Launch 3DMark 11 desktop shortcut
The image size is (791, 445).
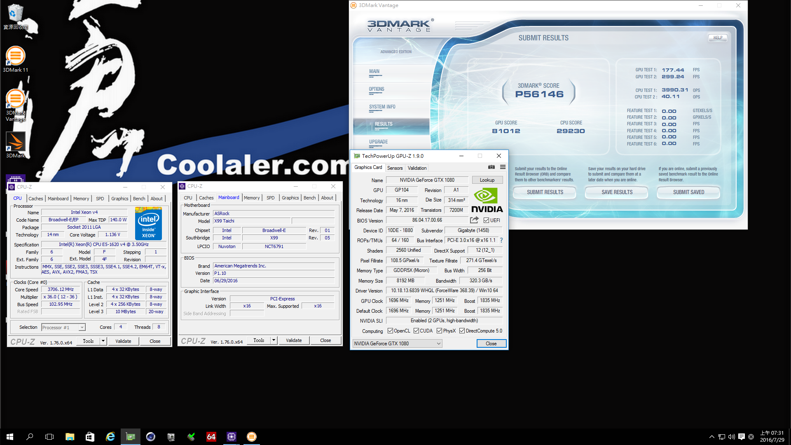[16, 59]
